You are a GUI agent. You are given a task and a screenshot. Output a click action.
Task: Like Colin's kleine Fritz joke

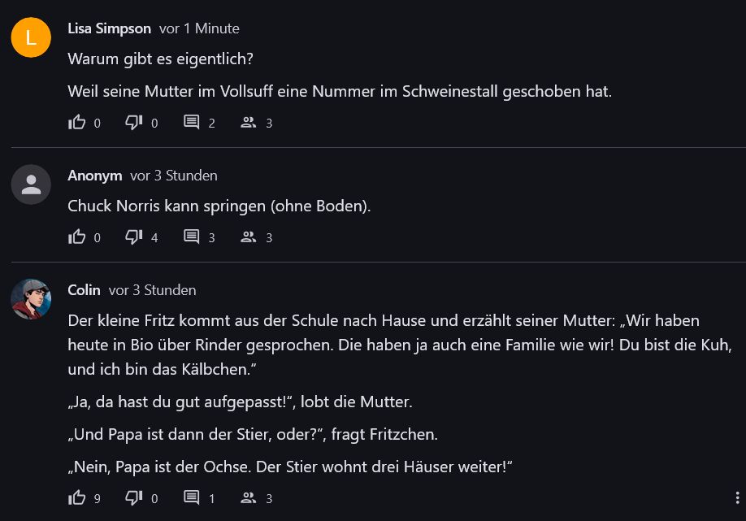point(77,498)
